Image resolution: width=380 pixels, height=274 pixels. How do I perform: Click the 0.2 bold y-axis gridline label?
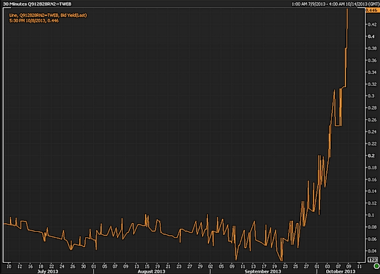coord(370,156)
